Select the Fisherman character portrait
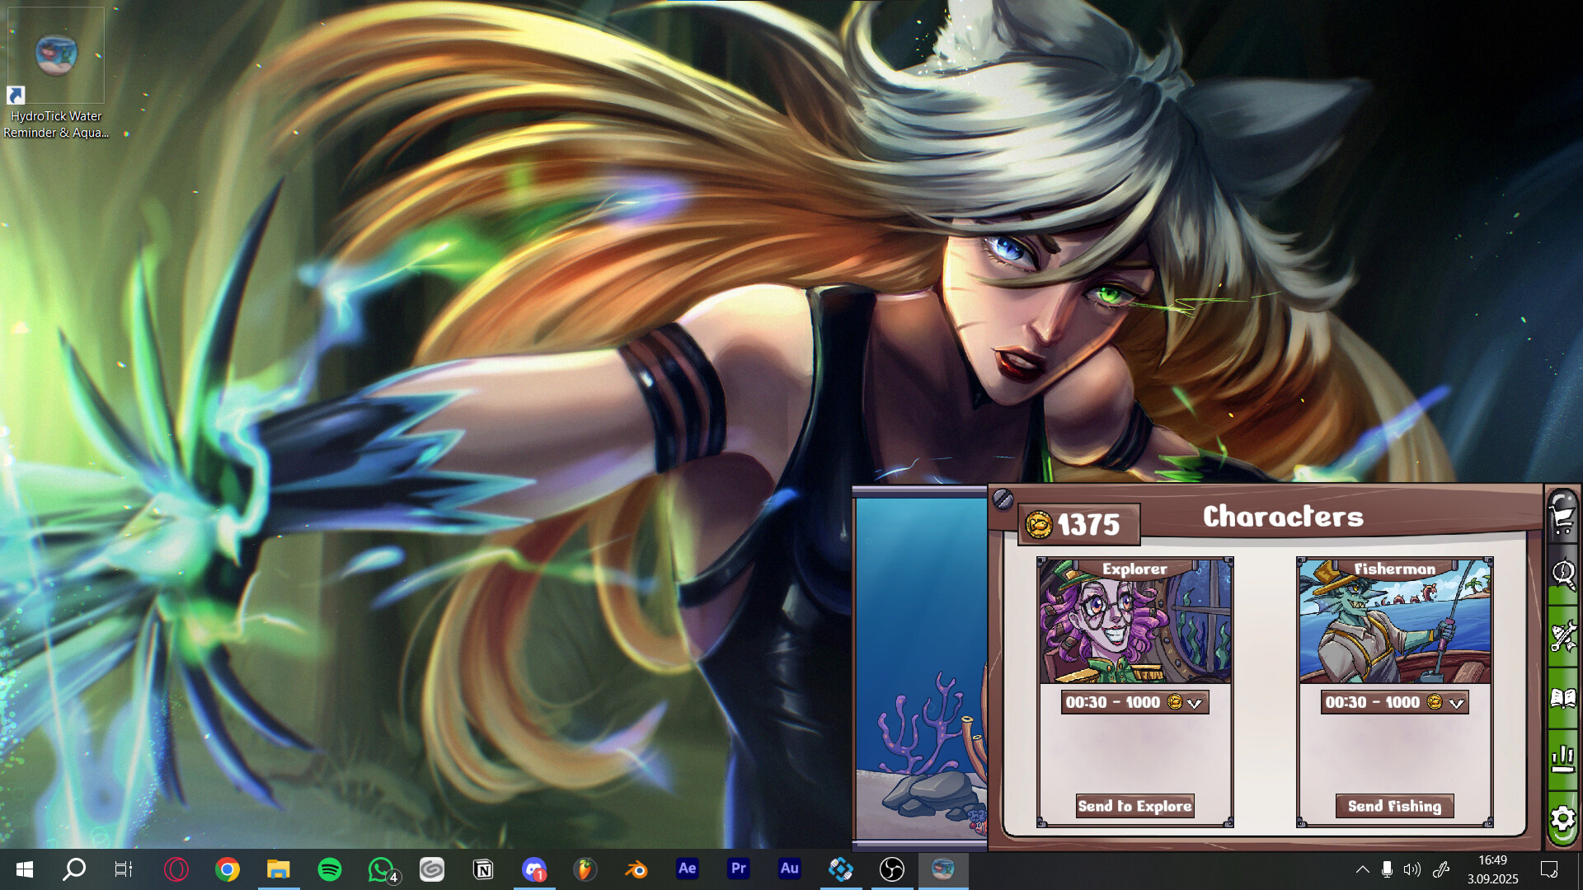This screenshot has height=890, width=1583. (x=1393, y=622)
